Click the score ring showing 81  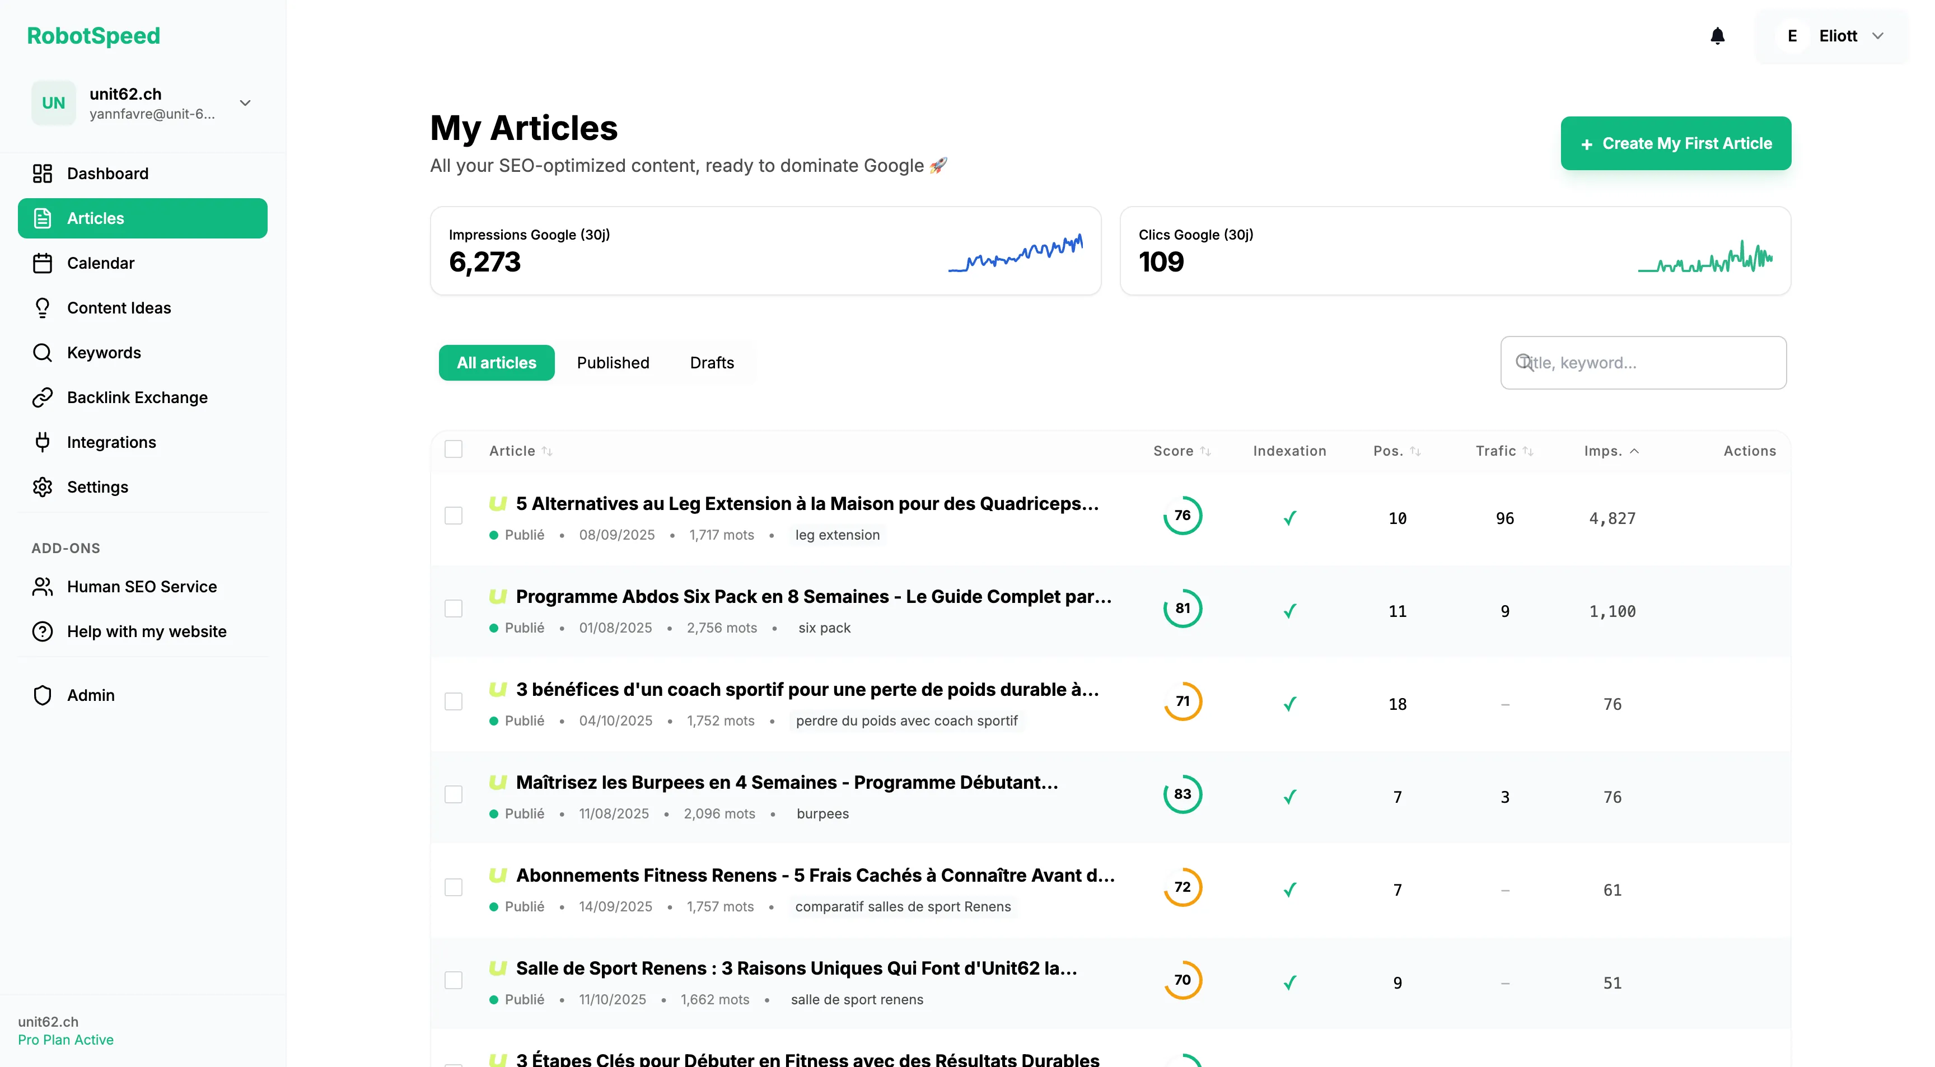tap(1182, 608)
